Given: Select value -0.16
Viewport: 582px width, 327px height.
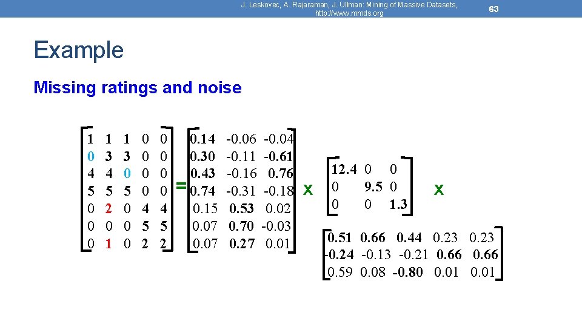Looking at the screenshot, I should click(x=241, y=173).
